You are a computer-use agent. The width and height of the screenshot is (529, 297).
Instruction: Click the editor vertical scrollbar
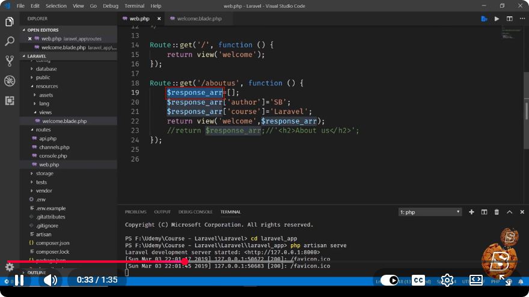click(x=527, y=111)
